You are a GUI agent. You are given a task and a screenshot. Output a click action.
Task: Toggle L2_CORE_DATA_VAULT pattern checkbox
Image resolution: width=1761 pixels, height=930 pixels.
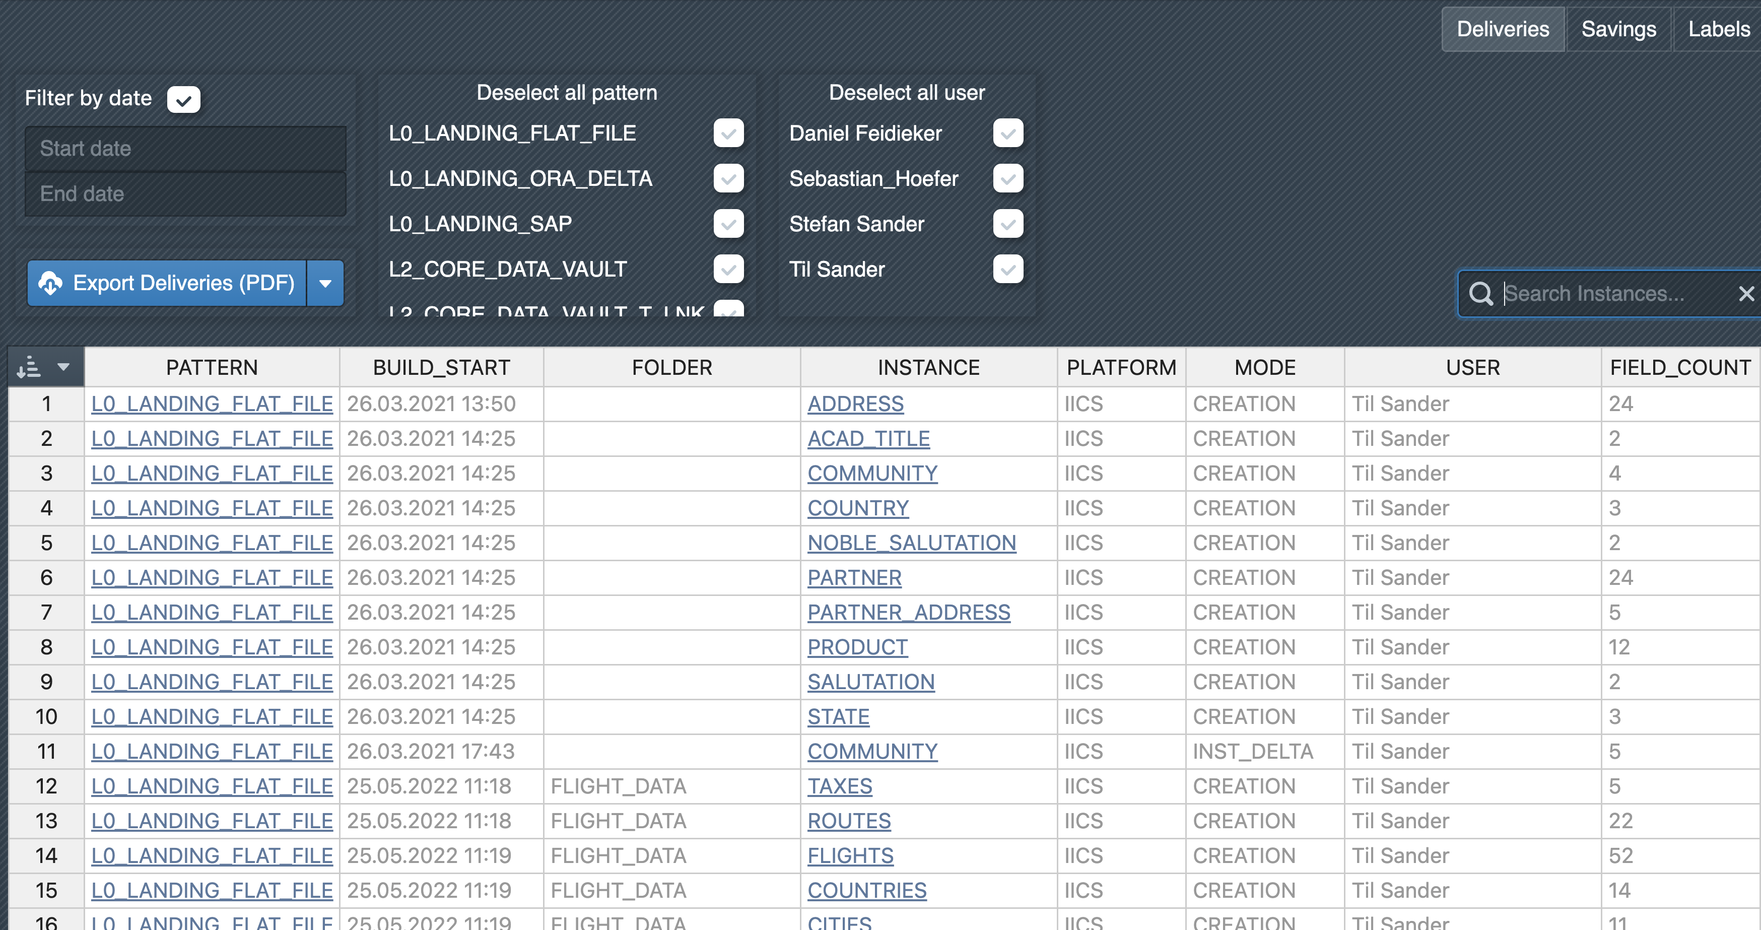tap(728, 270)
